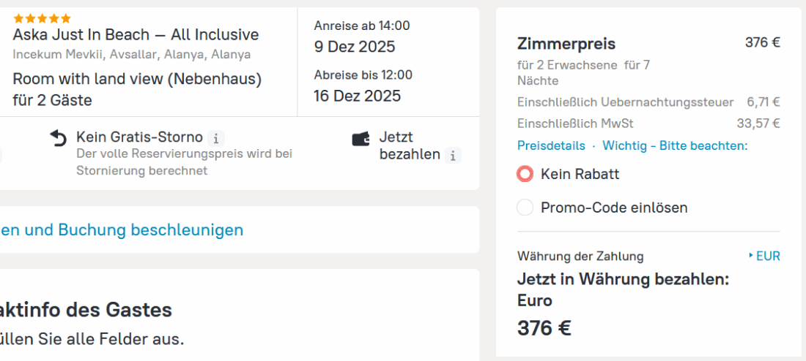
Task: Click the Kein Gratis-Storno label
Action: tap(139, 137)
